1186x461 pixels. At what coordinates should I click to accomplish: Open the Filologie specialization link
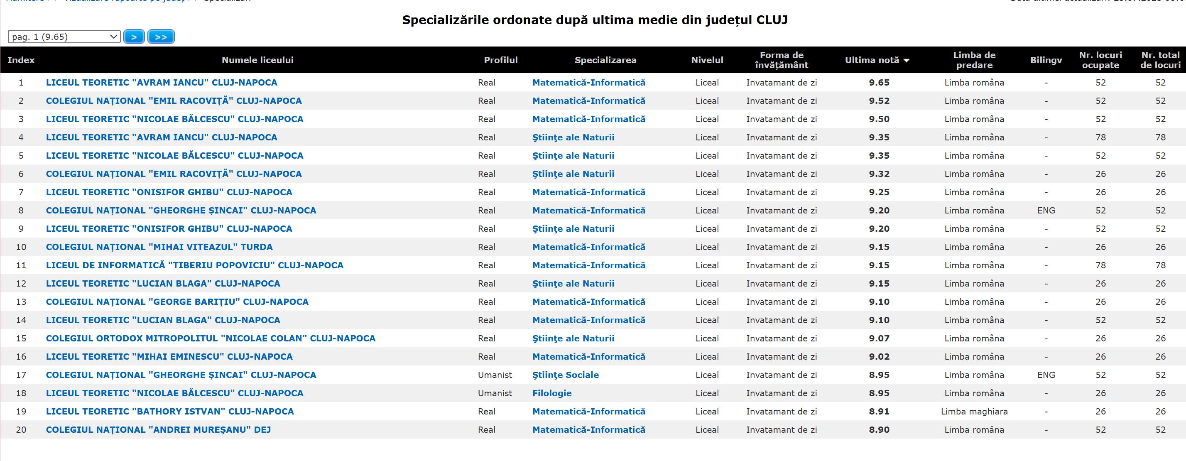[551, 393]
